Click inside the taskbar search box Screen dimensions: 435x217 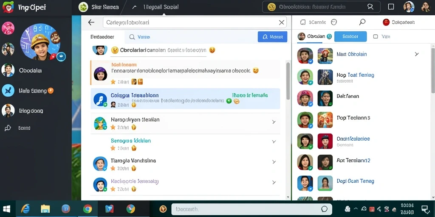251,209
